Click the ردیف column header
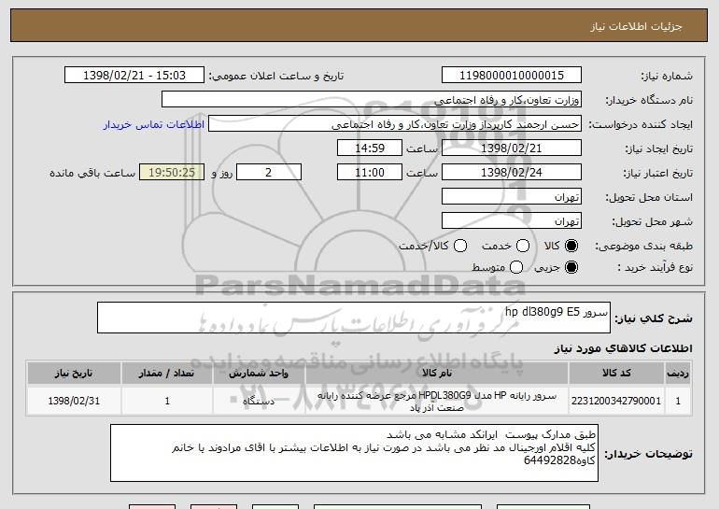 tap(678, 374)
